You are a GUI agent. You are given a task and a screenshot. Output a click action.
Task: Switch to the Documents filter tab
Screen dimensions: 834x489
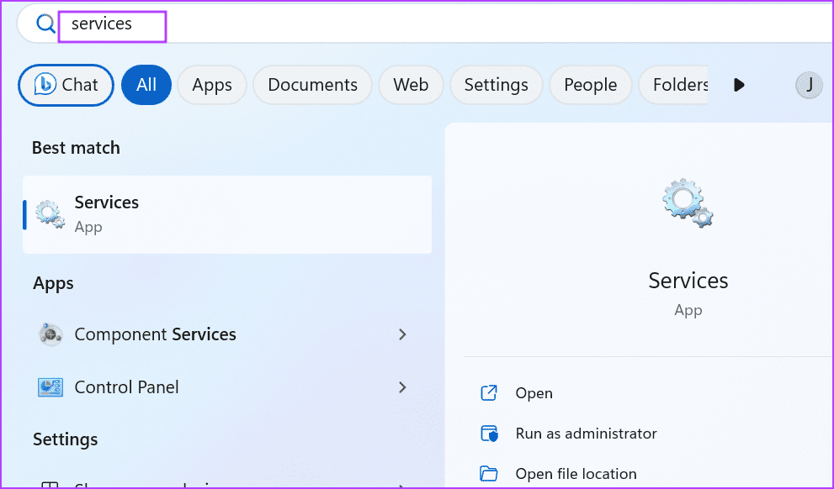(312, 85)
